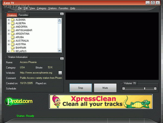The image size is (163, 123).
Task: Open the Favorites menu
Action: pos(63,8)
